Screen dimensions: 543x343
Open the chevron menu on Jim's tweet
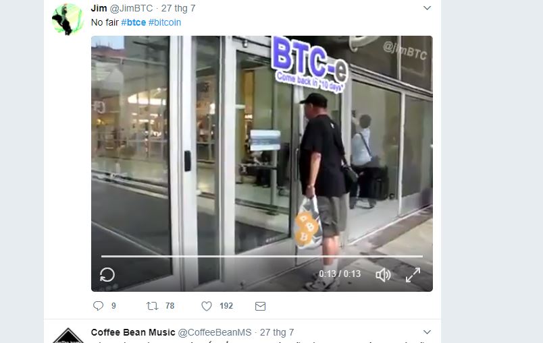pyautogui.click(x=427, y=8)
